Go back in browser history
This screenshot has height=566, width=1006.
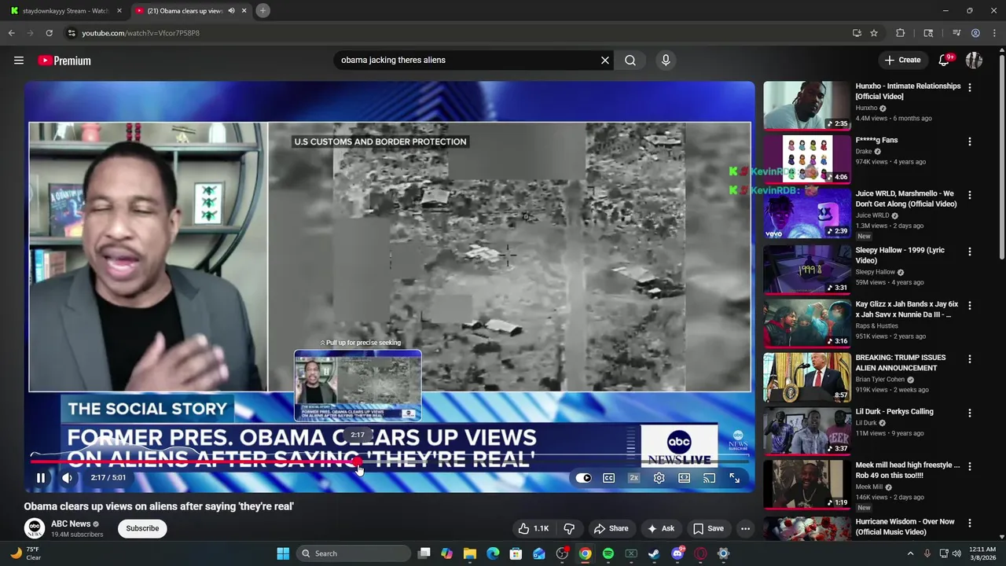point(12,33)
